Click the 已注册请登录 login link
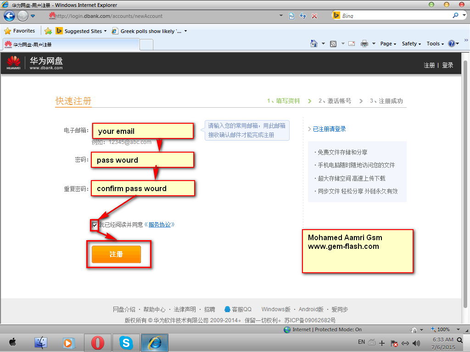 coord(329,129)
